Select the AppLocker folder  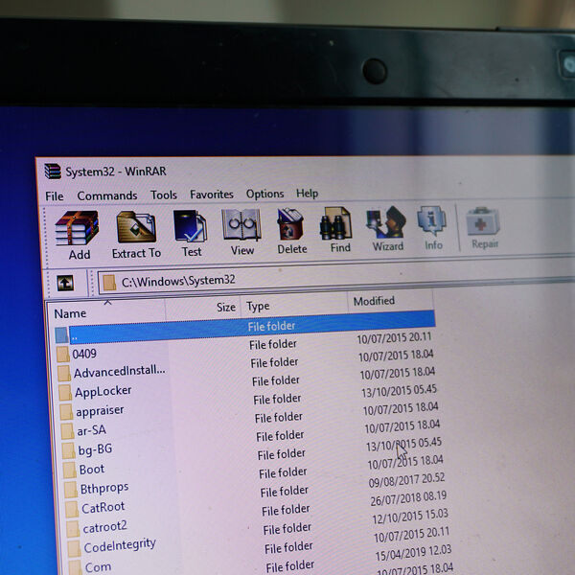pos(103,391)
